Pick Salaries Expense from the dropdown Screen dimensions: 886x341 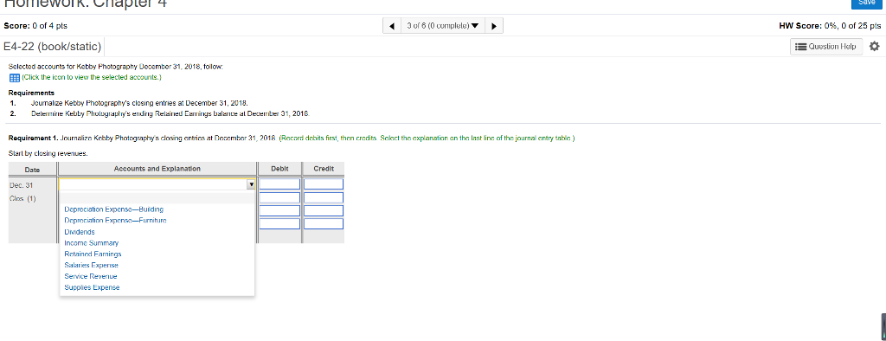coord(92,265)
